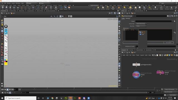The width and height of the screenshot is (178, 100).
Task: Select the pointgenerate1 node
Action: pos(136,65)
